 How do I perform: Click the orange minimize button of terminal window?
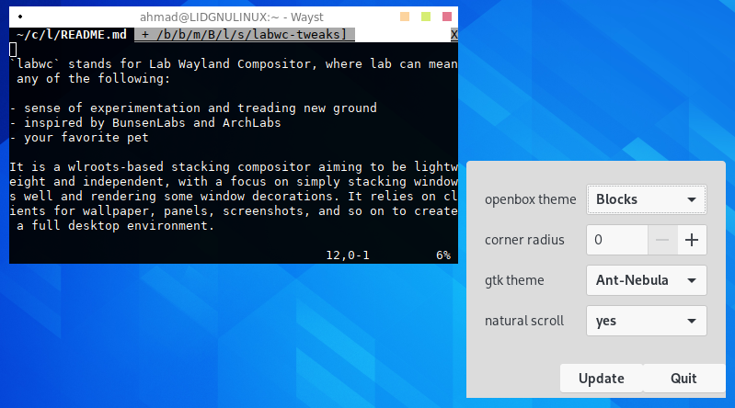405,17
